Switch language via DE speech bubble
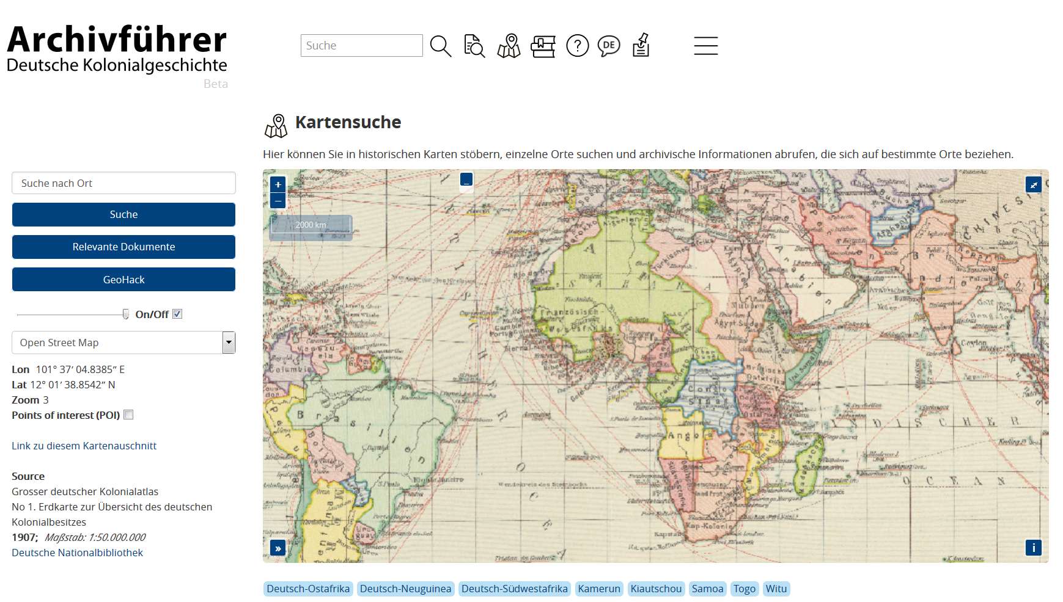 (609, 46)
